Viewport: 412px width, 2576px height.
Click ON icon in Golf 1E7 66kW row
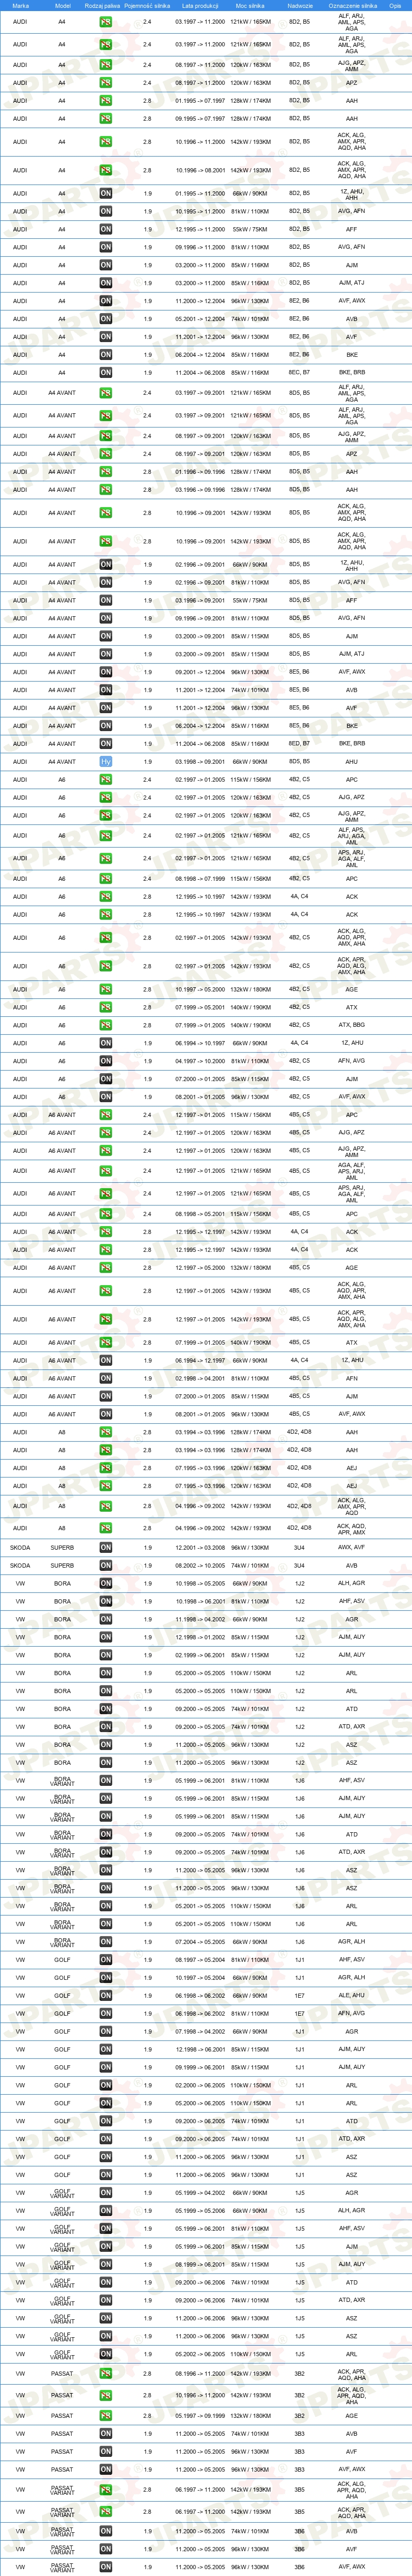[x=106, y=1995]
